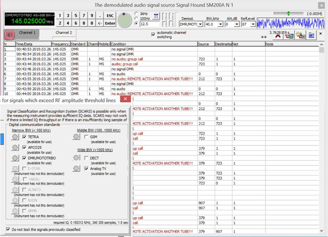Open Analog TV settings gear icon
This screenshot has height=237, width=328.
[76, 169]
